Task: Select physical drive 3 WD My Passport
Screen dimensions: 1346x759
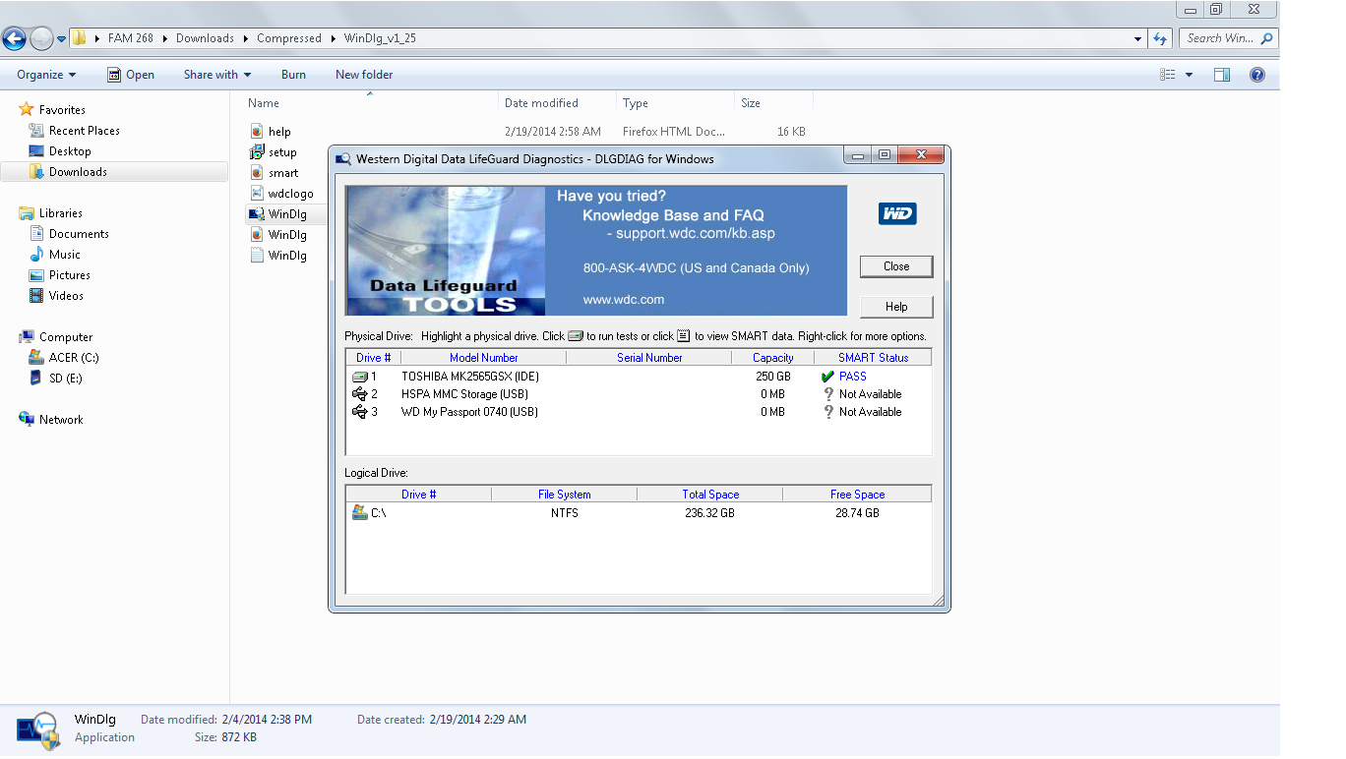Action: (x=639, y=412)
